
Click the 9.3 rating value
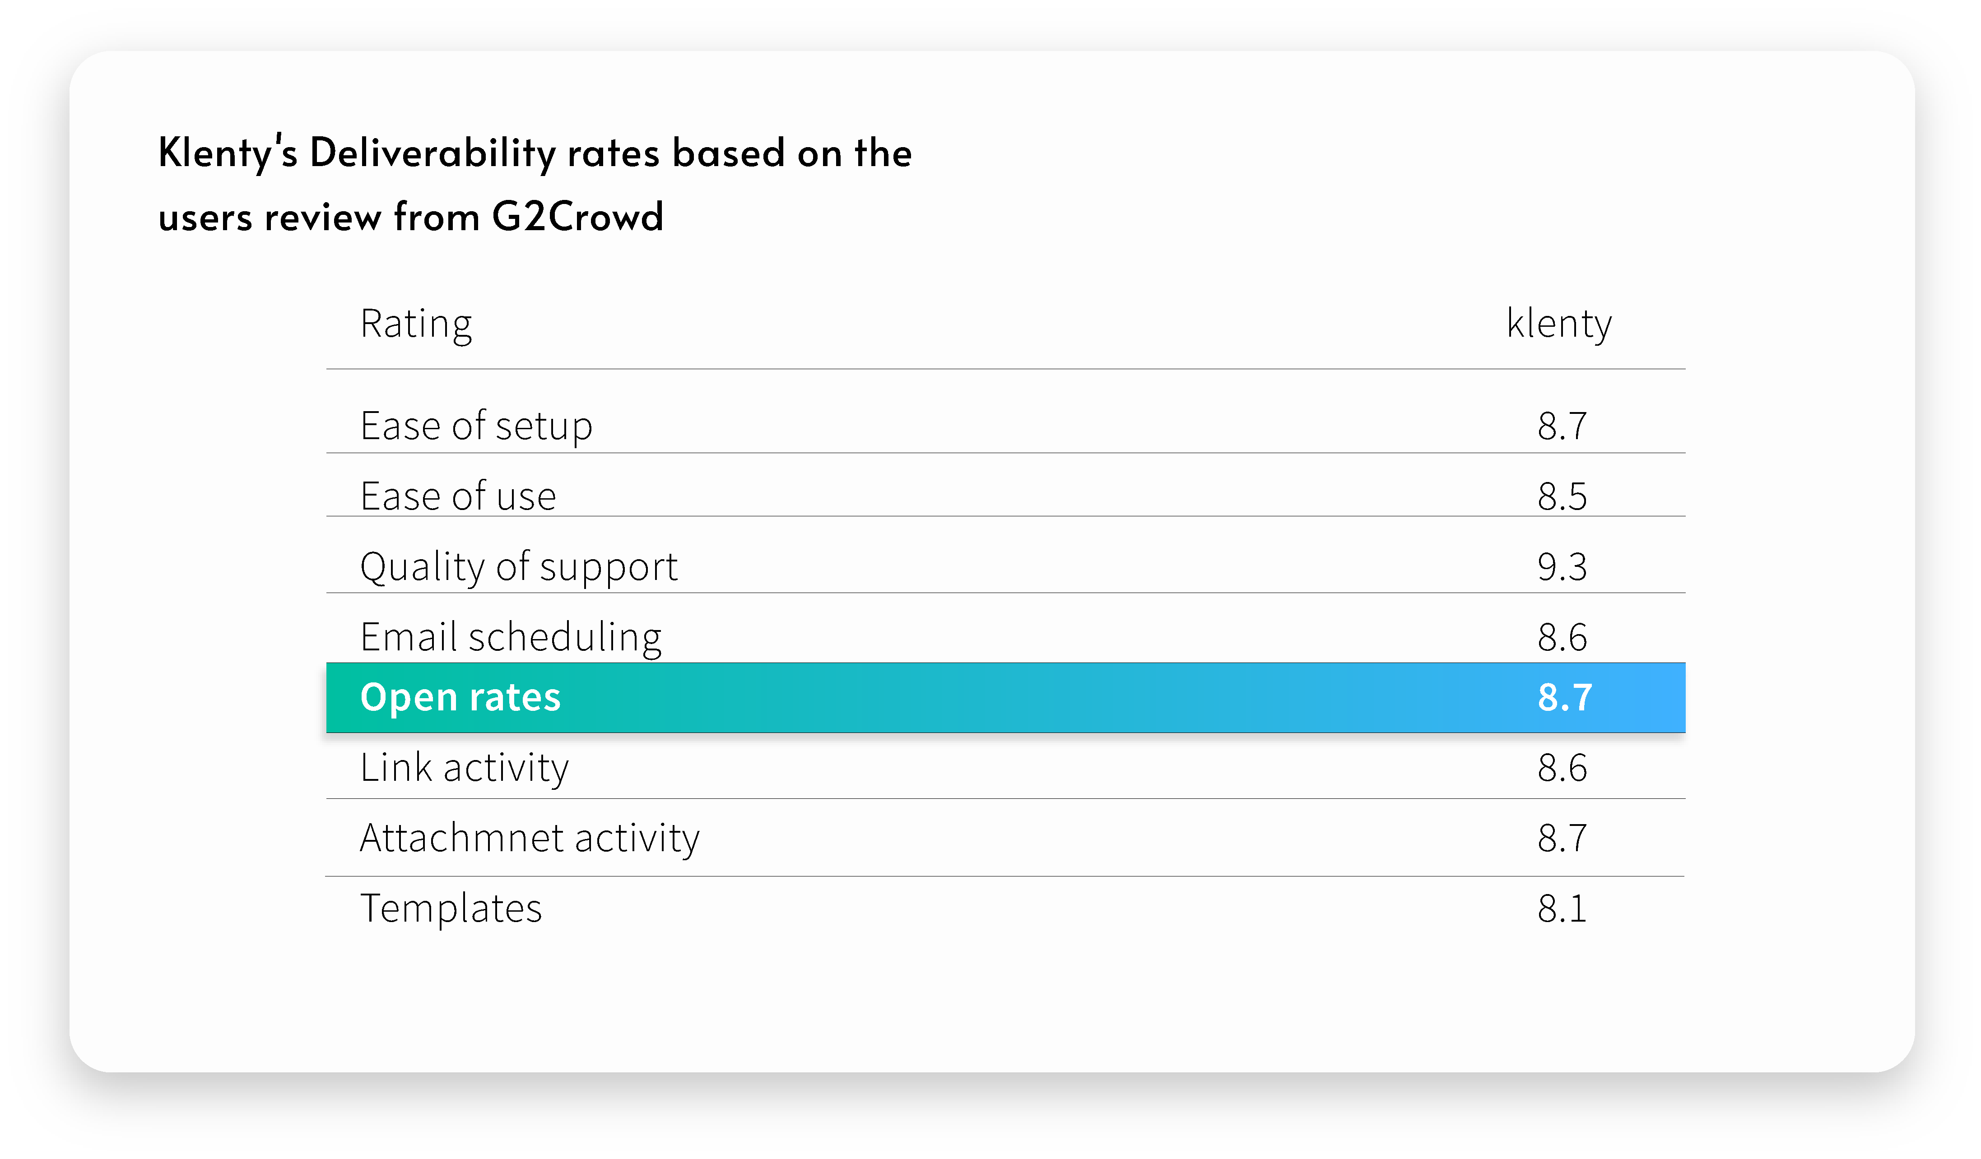[x=1562, y=566]
